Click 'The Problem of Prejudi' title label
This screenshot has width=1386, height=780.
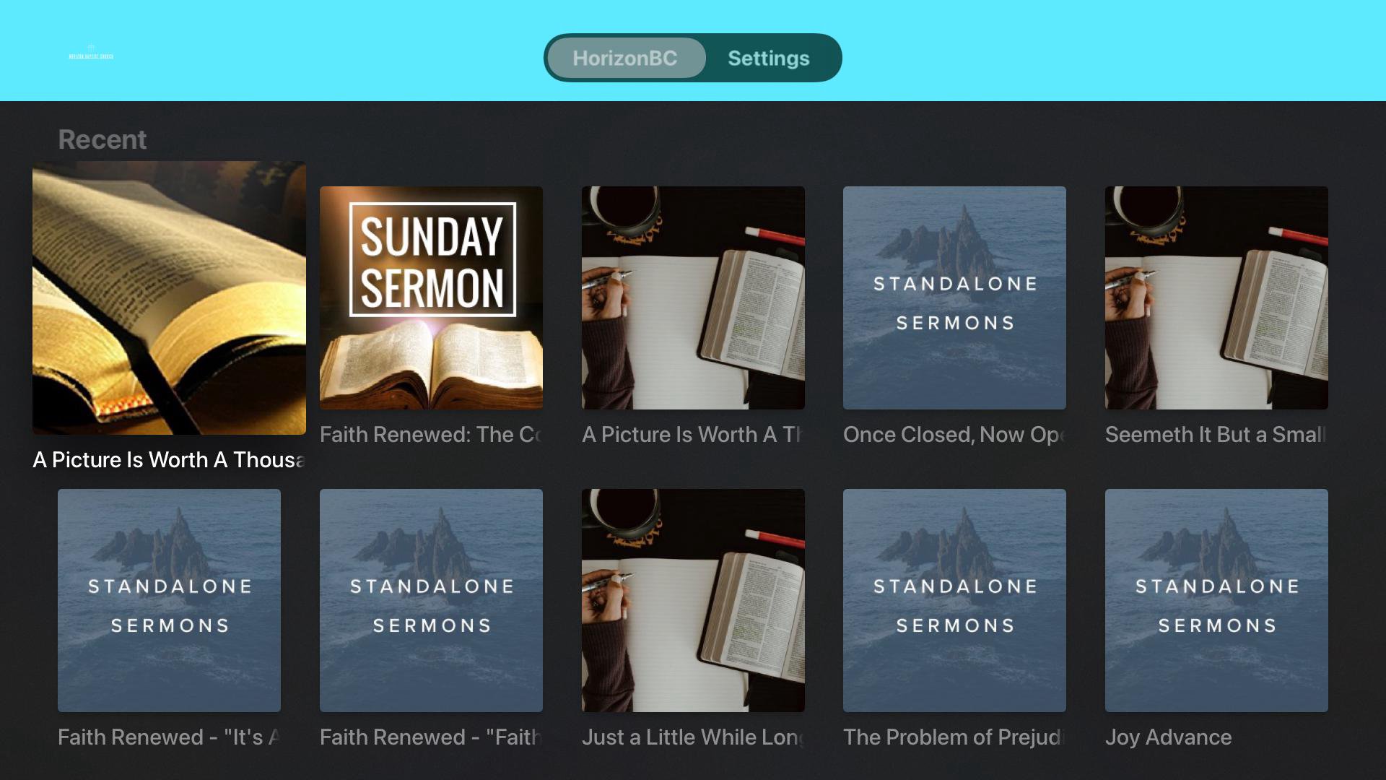tap(954, 737)
